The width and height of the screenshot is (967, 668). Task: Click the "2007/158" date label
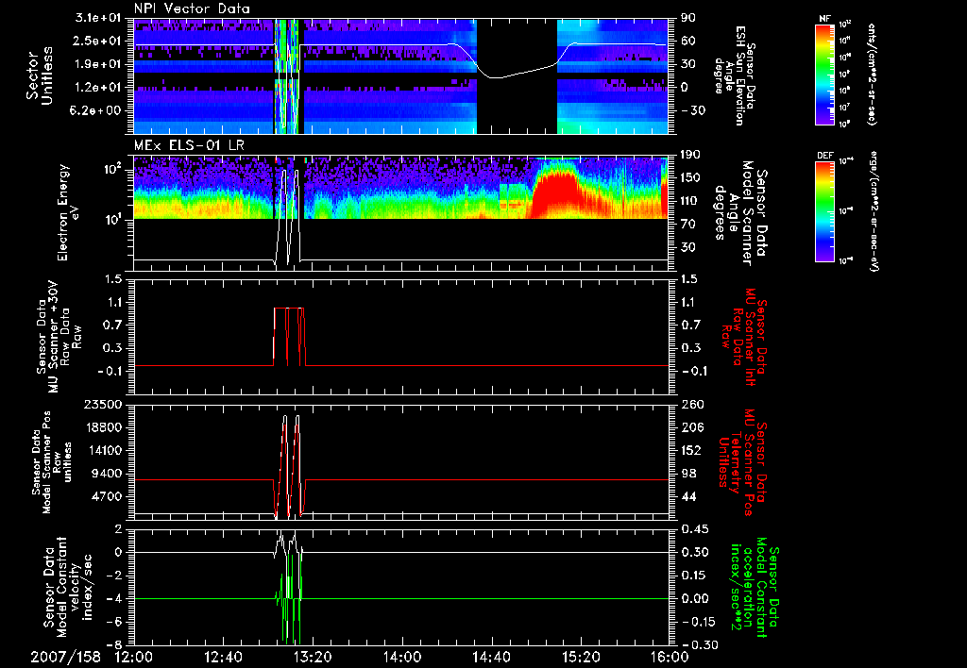coord(66,657)
